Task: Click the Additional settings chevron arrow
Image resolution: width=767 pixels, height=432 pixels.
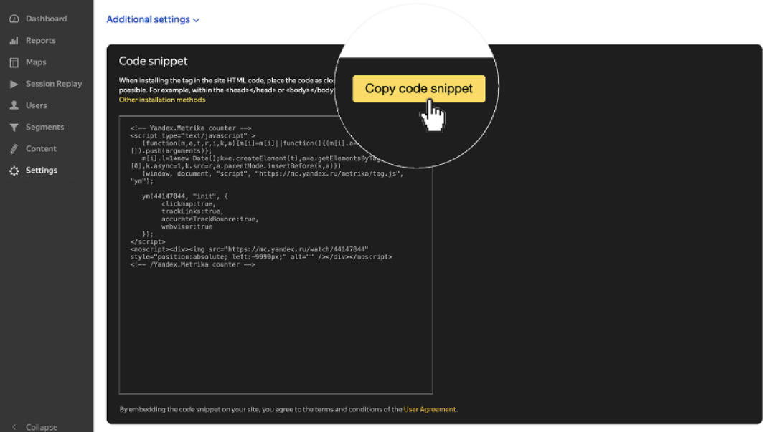Action: (196, 21)
